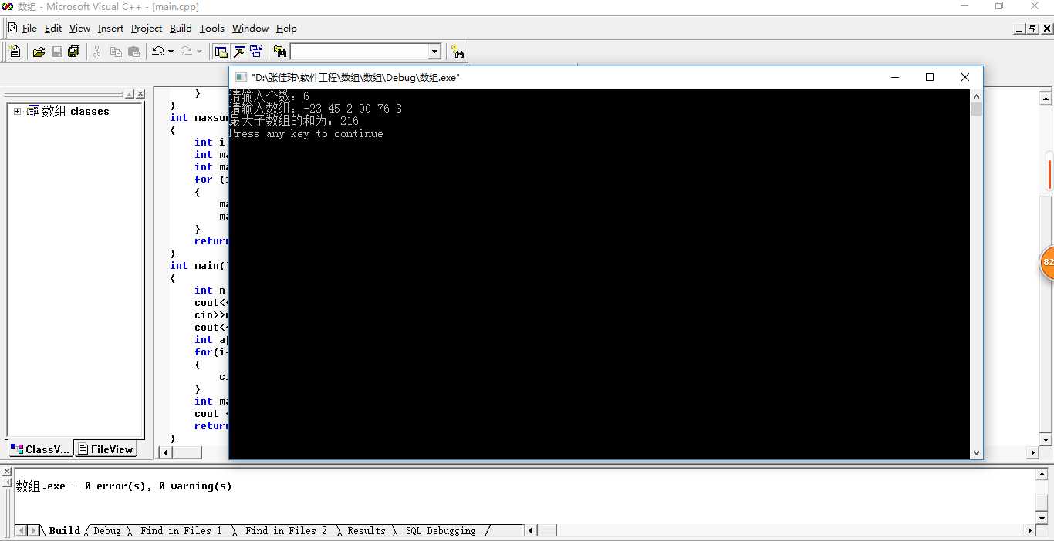This screenshot has width=1054, height=541.
Task: Select the Find in Files 1 tab
Action: point(181,530)
